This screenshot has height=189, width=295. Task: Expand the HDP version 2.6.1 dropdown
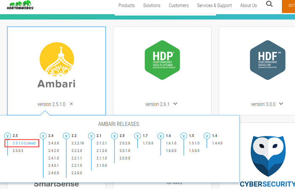tap(175, 104)
